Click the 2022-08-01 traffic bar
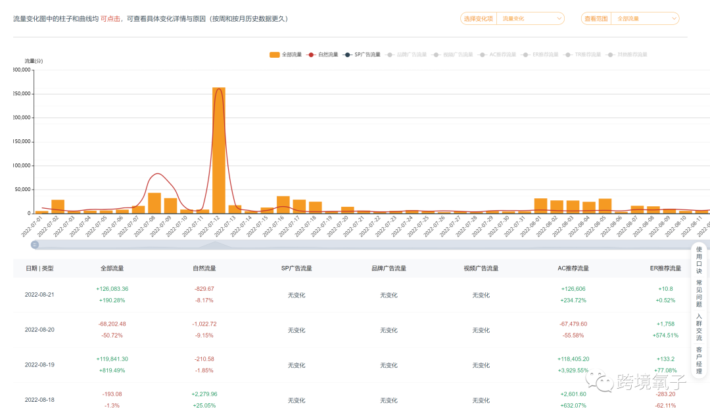This screenshot has height=413, width=710. coord(540,206)
